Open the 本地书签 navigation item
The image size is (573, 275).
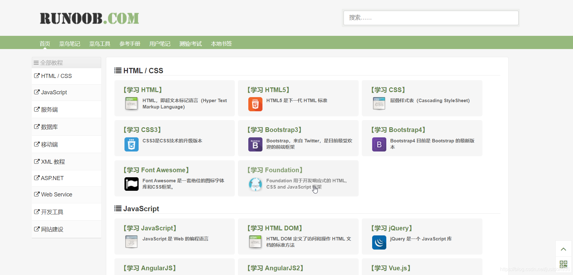coord(222,44)
